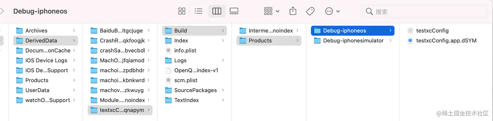Open the group-by options dropdown
Viewport: 493px width, 121px height.
pyautogui.click(x=272, y=11)
